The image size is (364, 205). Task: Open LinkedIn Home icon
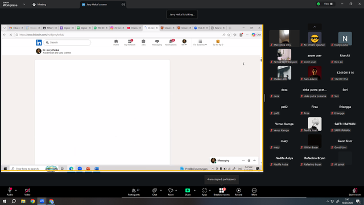pyautogui.click(x=116, y=42)
